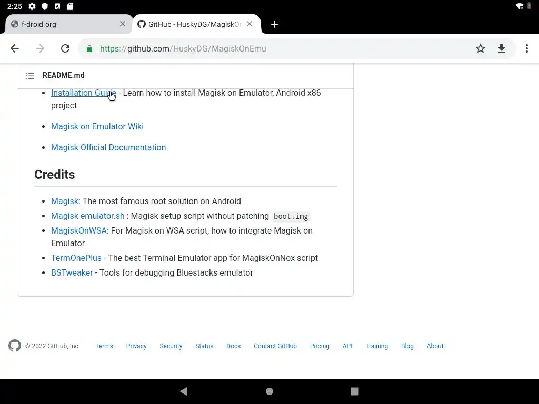This screenshot has width=539, height=404.
Task: Tap the Android recent apps square
Action: (355, 391)
